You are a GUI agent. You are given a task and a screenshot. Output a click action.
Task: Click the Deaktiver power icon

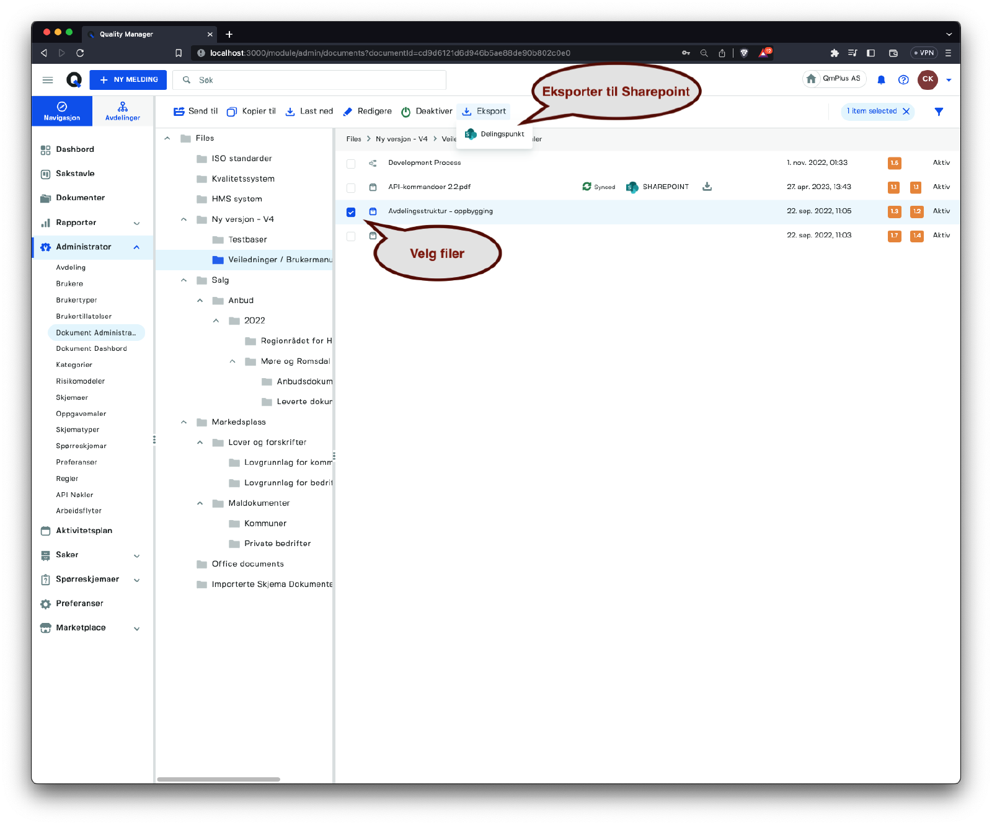(406, 112)
